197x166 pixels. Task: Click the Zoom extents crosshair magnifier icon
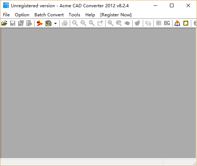coord(111,23)
